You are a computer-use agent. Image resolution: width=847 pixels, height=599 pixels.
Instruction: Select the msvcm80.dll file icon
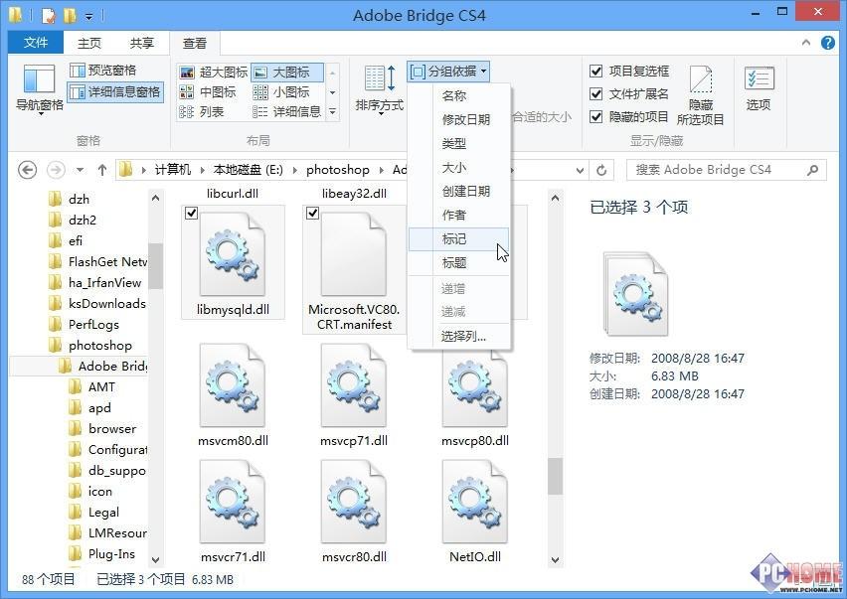point(233,385)
